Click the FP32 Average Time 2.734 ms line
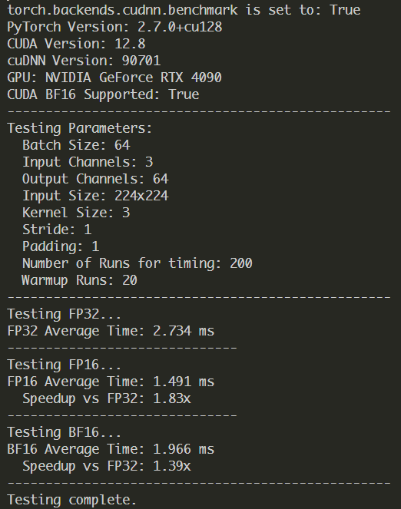The width and height of the screenshot is (401, 509). 111,331
